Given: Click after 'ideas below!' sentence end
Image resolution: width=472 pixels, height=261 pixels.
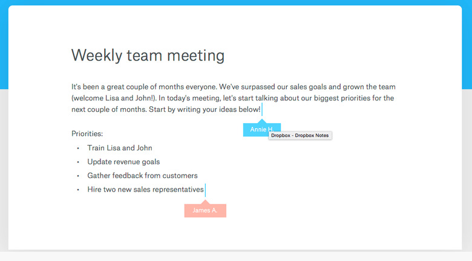Looking at the screenshot, I should [x=261, y=109].
